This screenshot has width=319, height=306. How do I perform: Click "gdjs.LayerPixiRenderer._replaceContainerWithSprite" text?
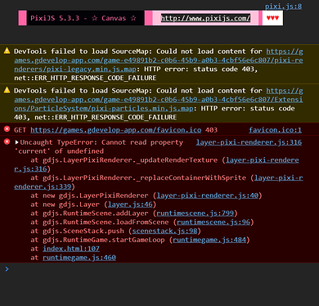click(144, 178)
